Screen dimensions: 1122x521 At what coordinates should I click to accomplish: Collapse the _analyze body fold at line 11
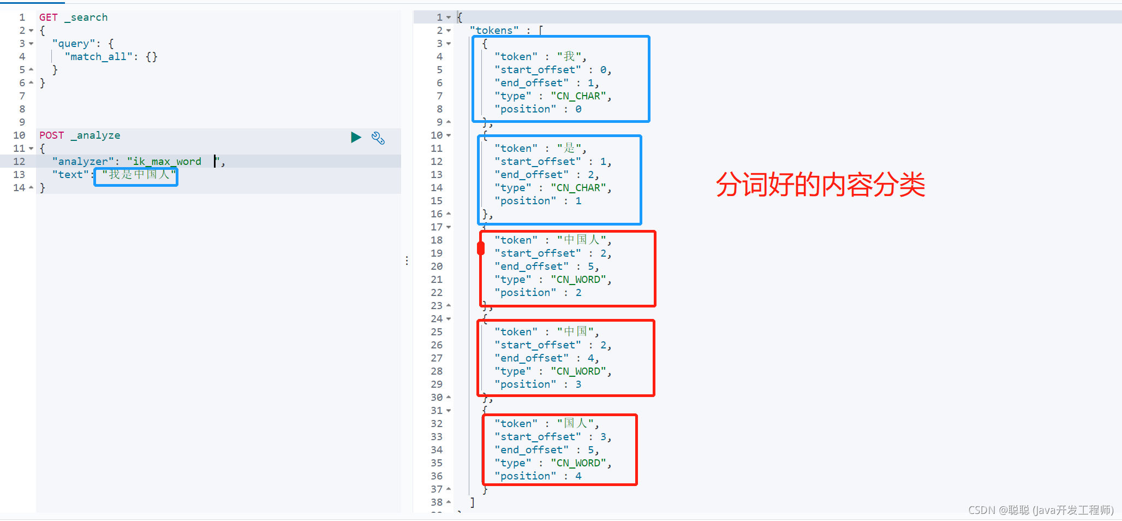point(31,149)
